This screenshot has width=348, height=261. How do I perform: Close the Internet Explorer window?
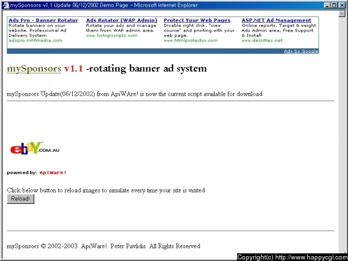point(342,5)
